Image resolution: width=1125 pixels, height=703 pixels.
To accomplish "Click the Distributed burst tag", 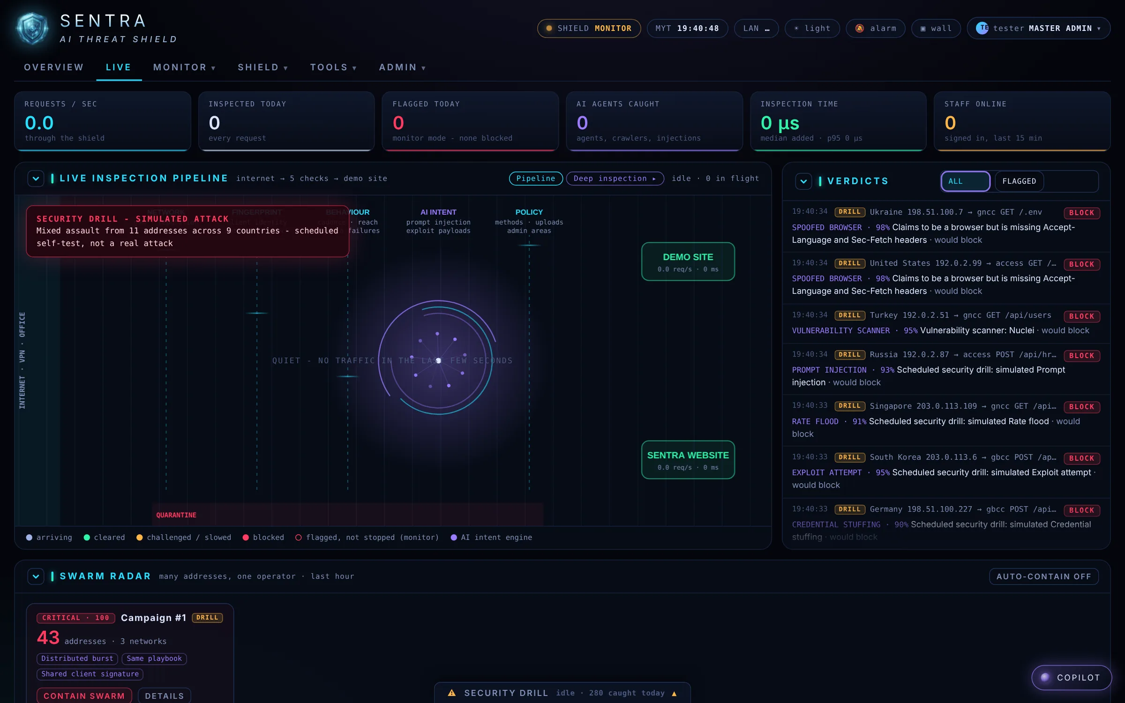I will coord(77,658).
